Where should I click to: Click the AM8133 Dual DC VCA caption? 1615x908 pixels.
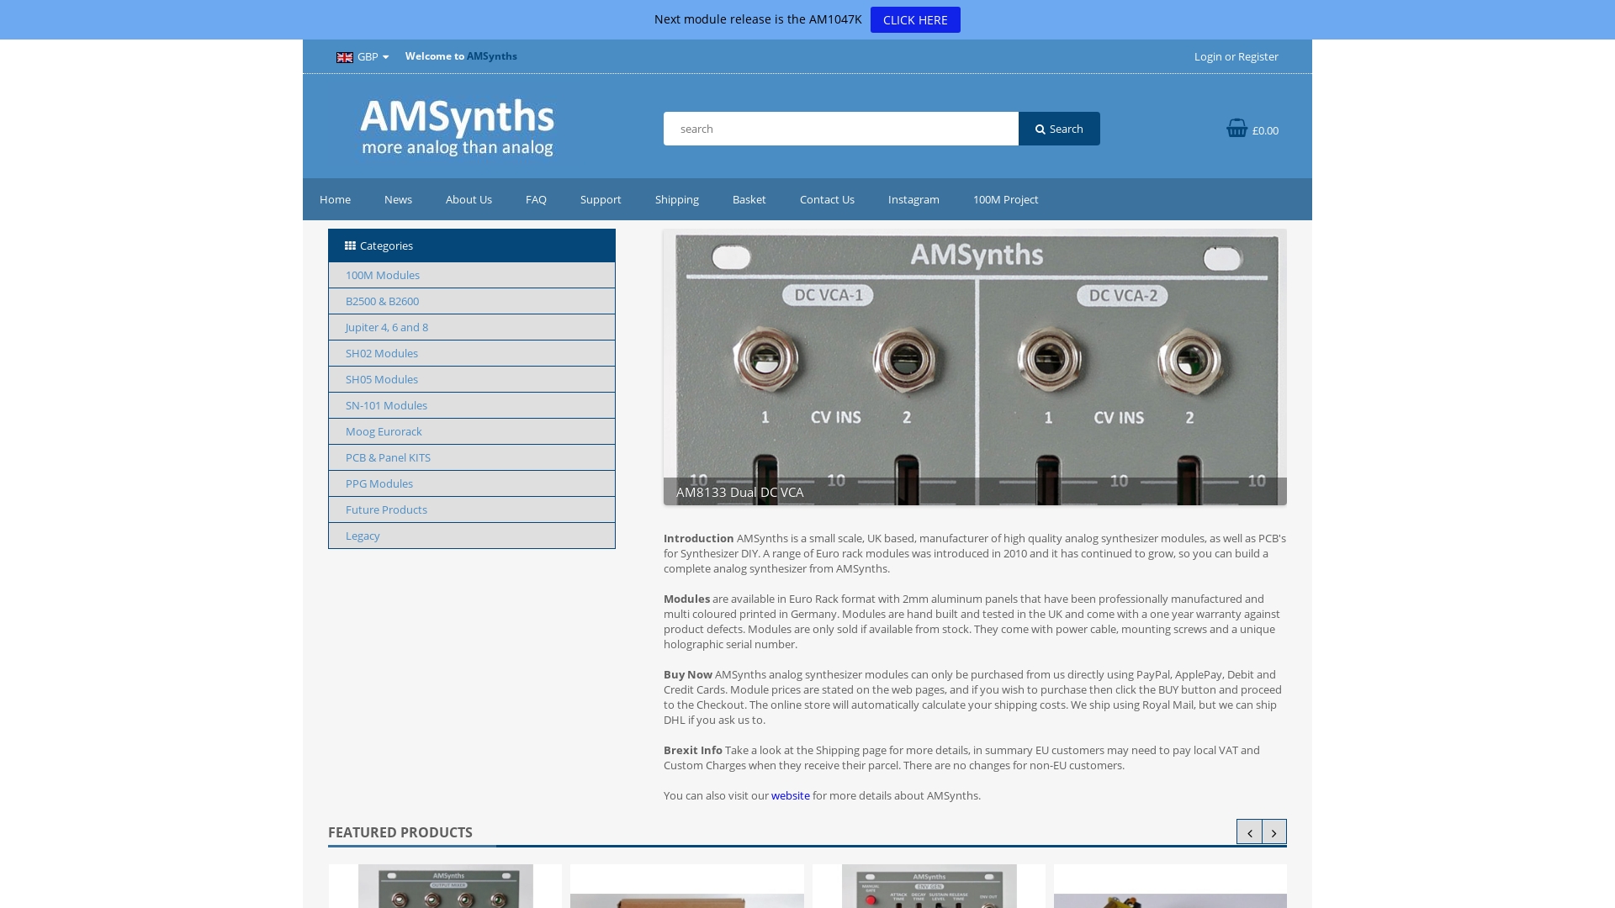740,493
